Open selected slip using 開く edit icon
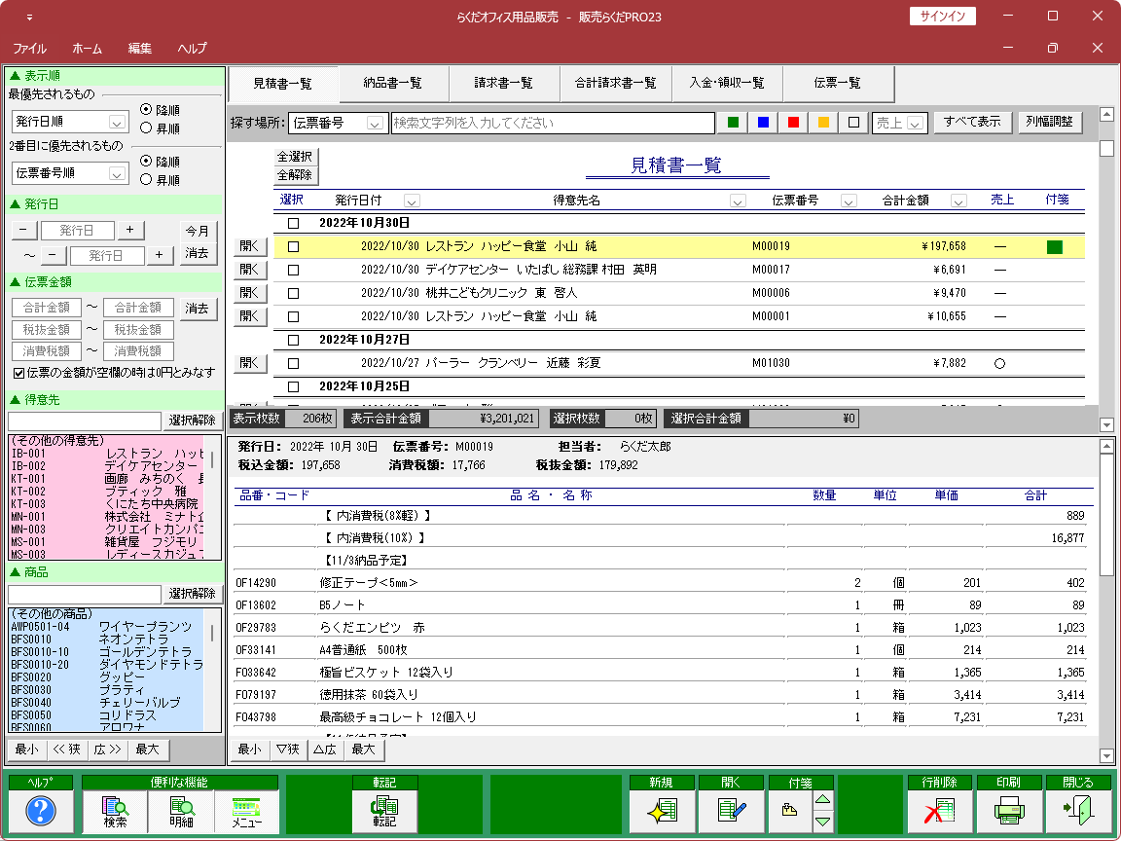Viewport: 1121px width, 841px height. point(732,811)
